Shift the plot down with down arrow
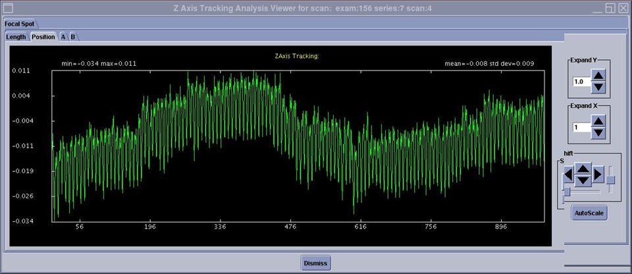This screenshot has height=274, width=632. [583, 180]
